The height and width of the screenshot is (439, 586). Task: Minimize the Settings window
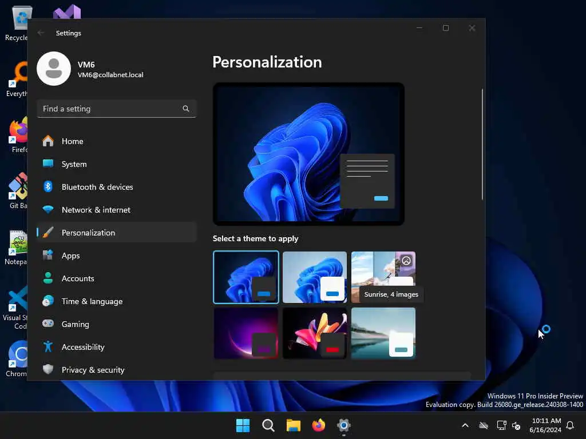click(x=419, y=28)
